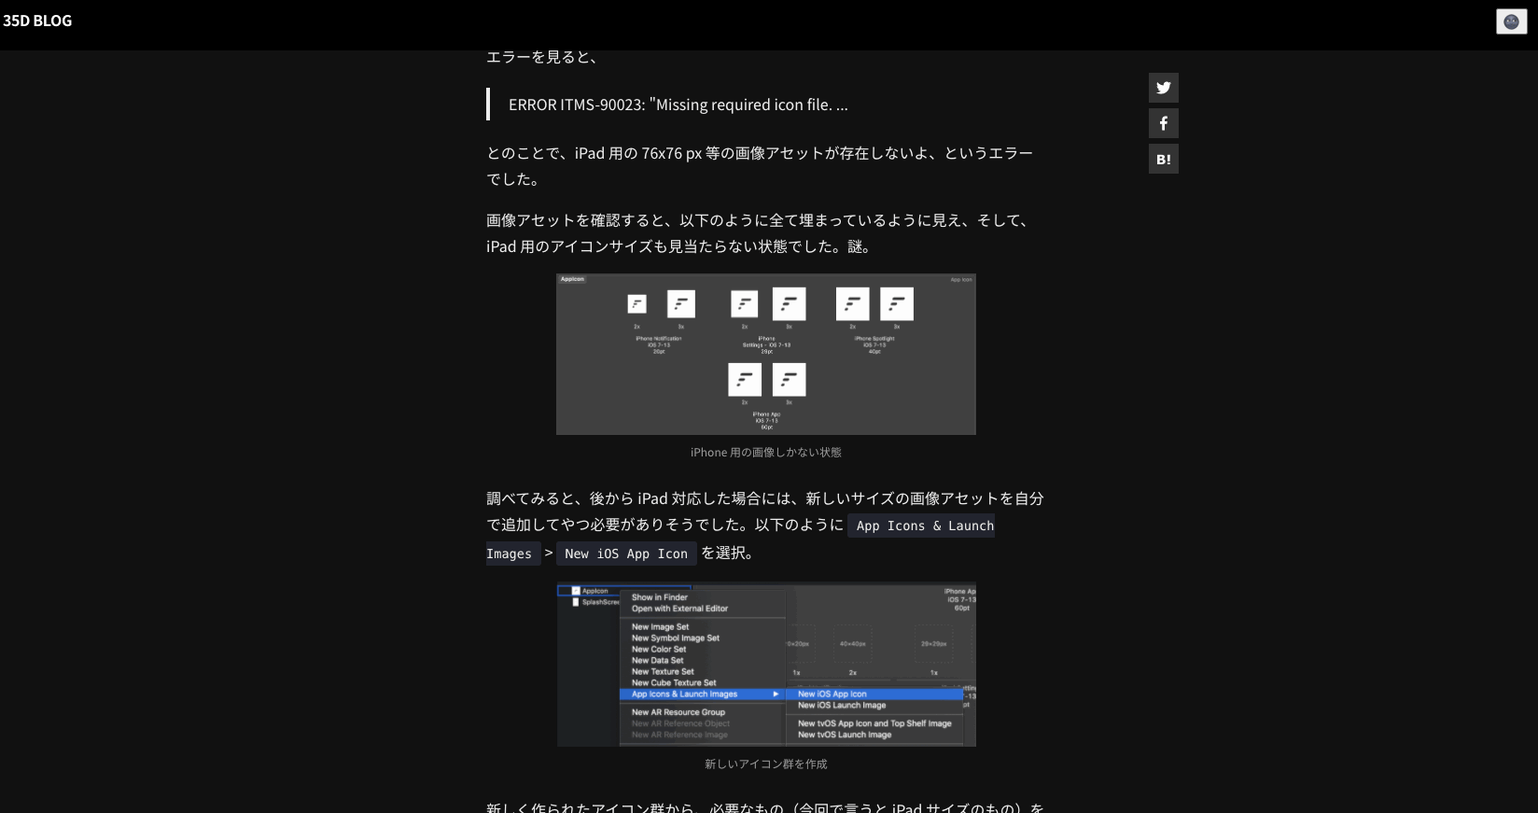This screenshot has height=813, width=1538.
Task: Select the iPhone Spotlight 3x icon slot
Action: point(897,304)
